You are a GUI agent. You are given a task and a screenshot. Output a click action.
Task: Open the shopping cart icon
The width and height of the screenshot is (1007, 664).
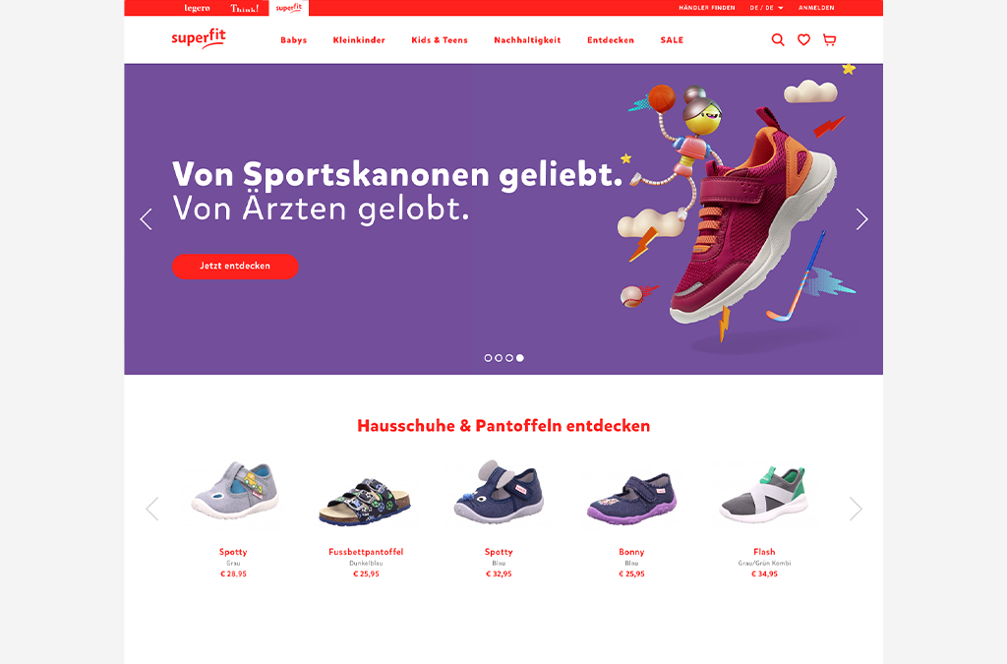(x=830, y=39)
